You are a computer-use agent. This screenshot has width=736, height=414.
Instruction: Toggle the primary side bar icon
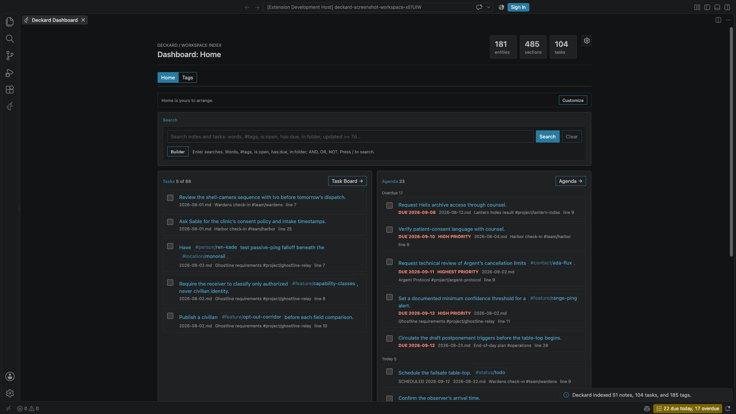click(x=707, y=7)
